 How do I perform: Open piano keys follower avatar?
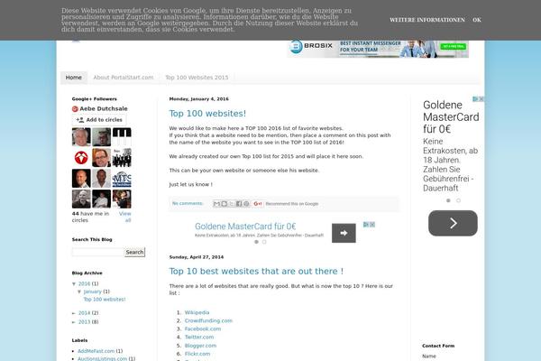click(122, 137)
